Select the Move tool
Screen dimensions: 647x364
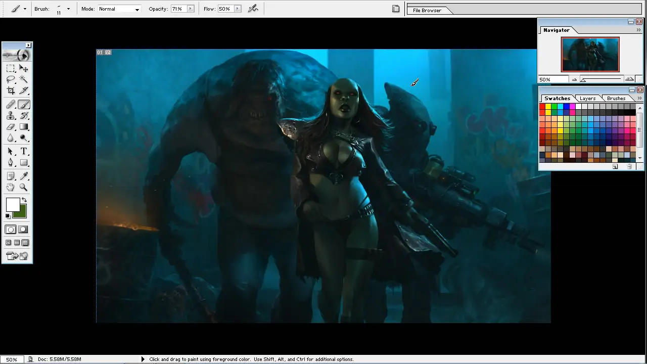[24, 68]
